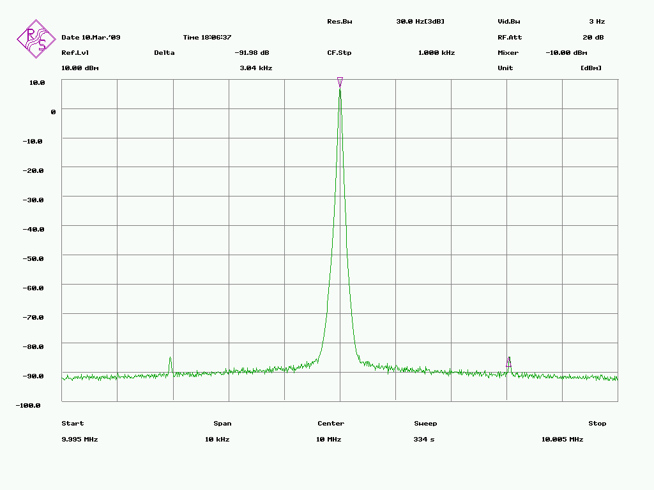Click the RF.Att label

(510, 38)
